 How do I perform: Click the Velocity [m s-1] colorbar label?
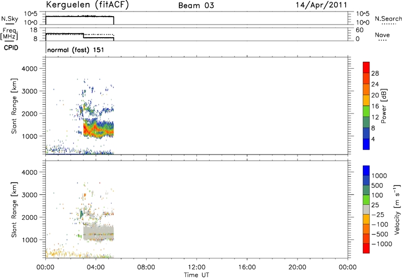tap(397, 209)
